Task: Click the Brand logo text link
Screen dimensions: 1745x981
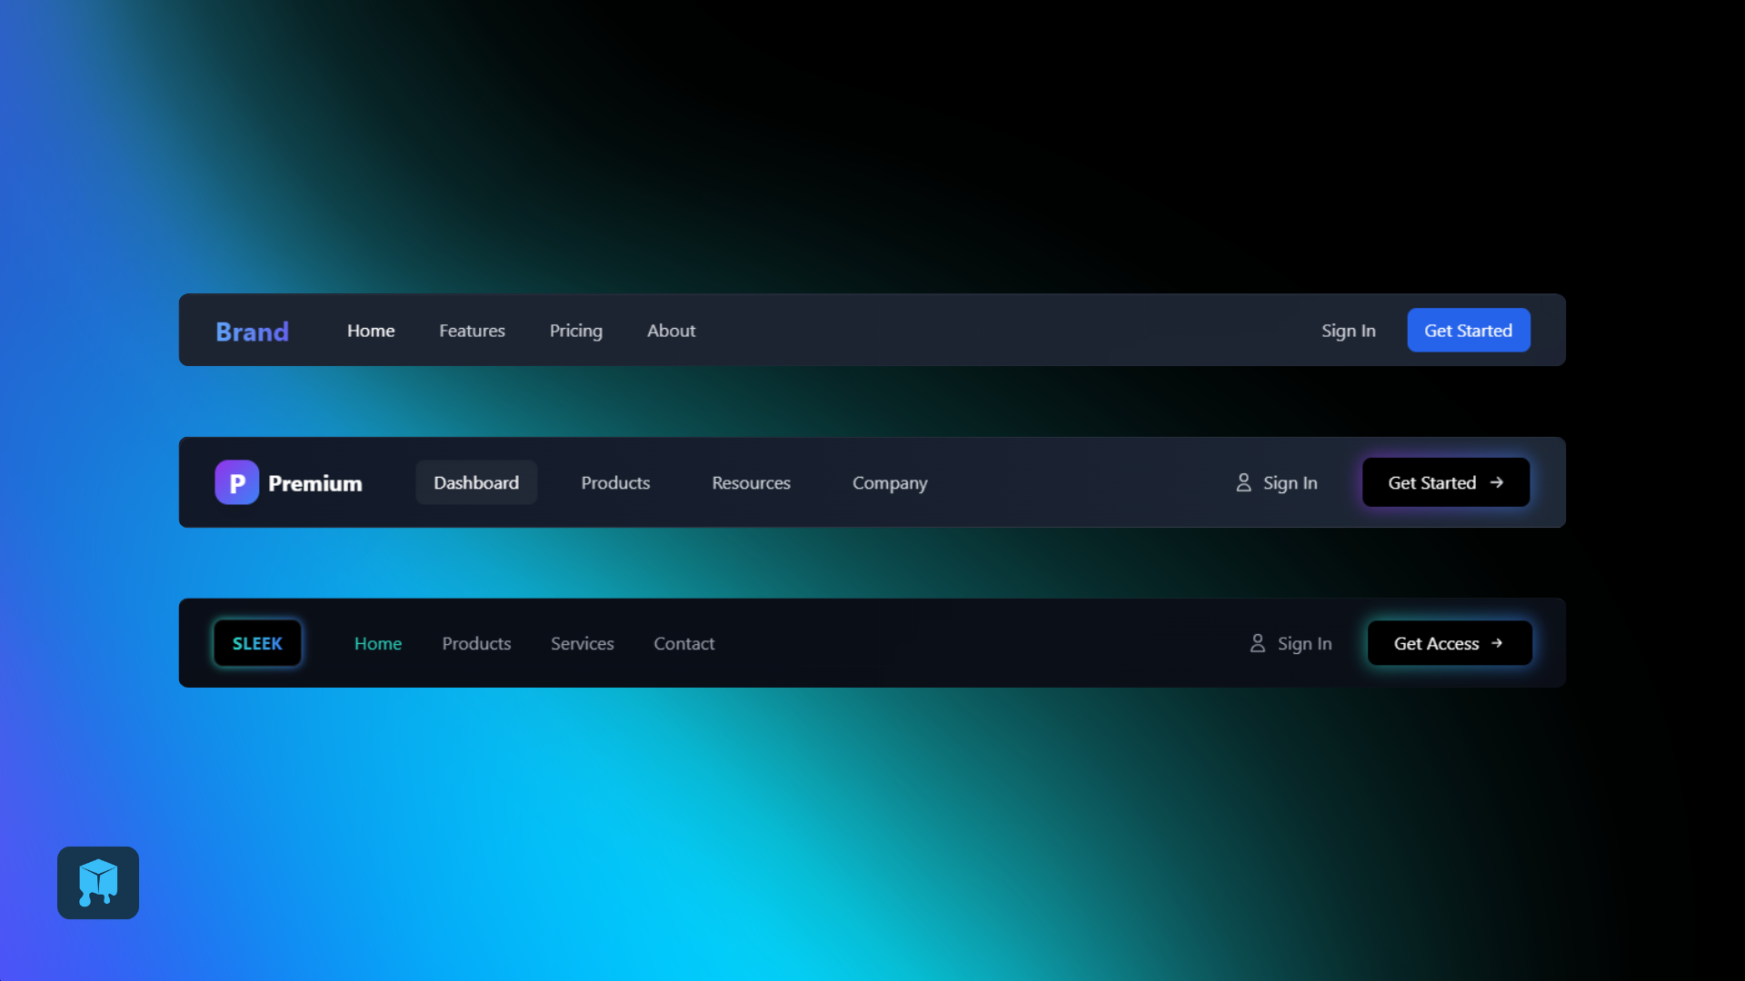Action: (252, 330)
